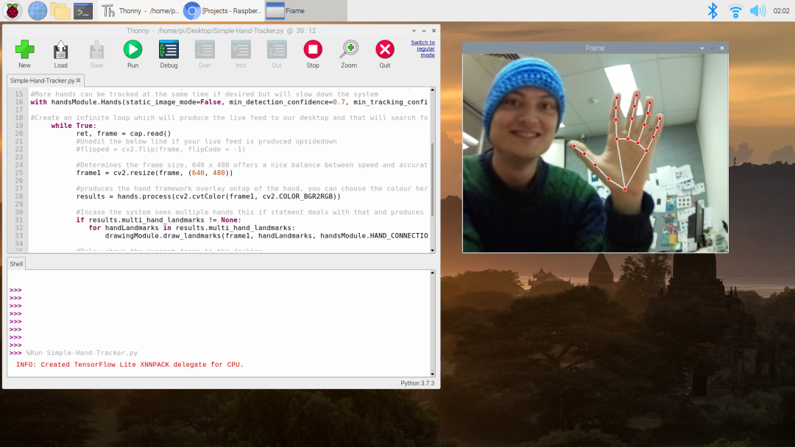
Task: Switch to the Thonny taskbar entry
Action: point(139,10)
